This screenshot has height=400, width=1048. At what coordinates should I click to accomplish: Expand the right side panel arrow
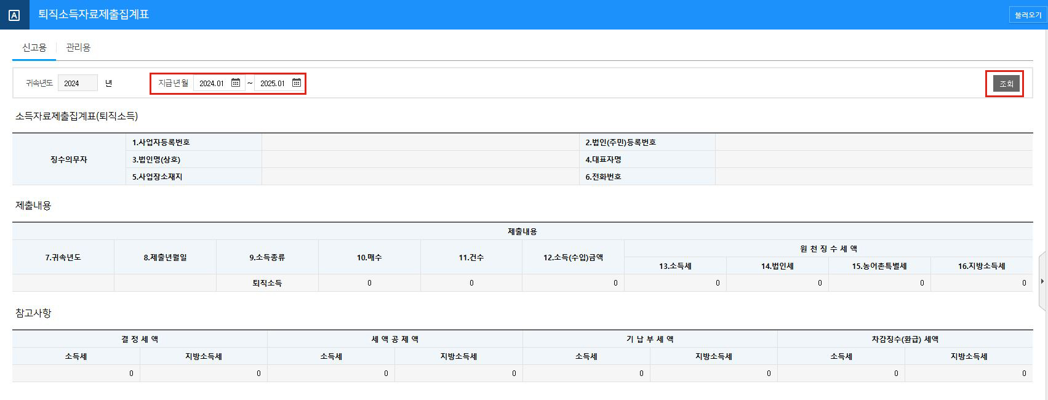1042,281
